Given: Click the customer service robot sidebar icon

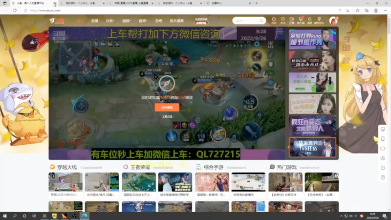Looking at the screenshot, I should pos(383,158).
